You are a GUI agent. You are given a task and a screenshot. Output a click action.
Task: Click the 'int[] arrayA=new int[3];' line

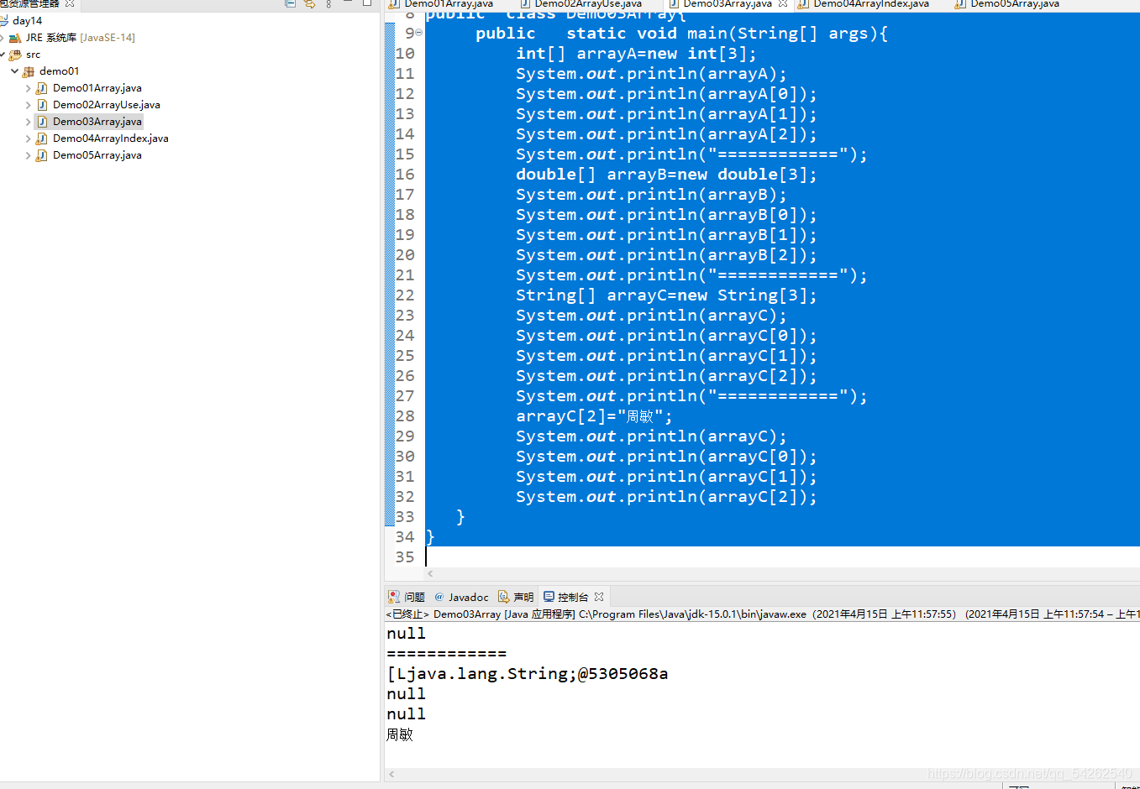636,54
